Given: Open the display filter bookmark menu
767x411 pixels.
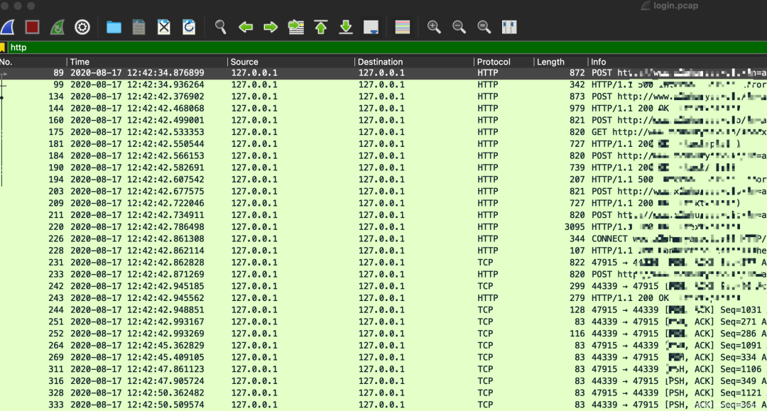Looking at the screenshot, I should coord(2,48).
